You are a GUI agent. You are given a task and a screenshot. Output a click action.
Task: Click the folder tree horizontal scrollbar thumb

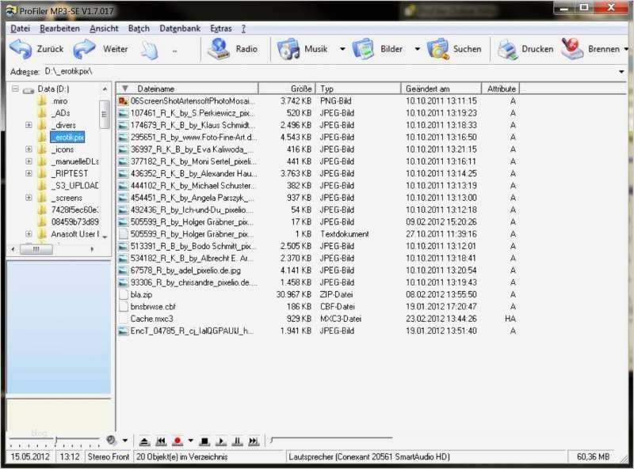(36, 249)
